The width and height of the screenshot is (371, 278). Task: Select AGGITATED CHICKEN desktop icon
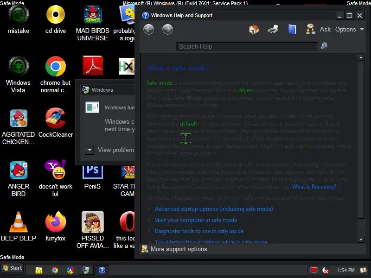[19, 126]
